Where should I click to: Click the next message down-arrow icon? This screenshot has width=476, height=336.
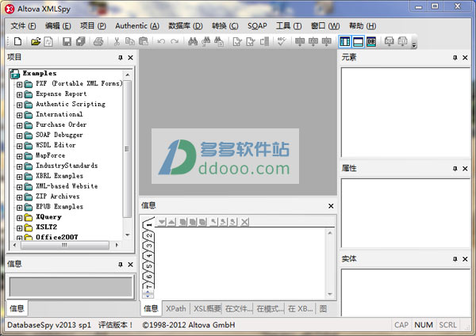pos(162,222)
